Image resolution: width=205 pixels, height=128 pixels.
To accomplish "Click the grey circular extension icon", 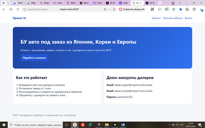I will [160, 9].
